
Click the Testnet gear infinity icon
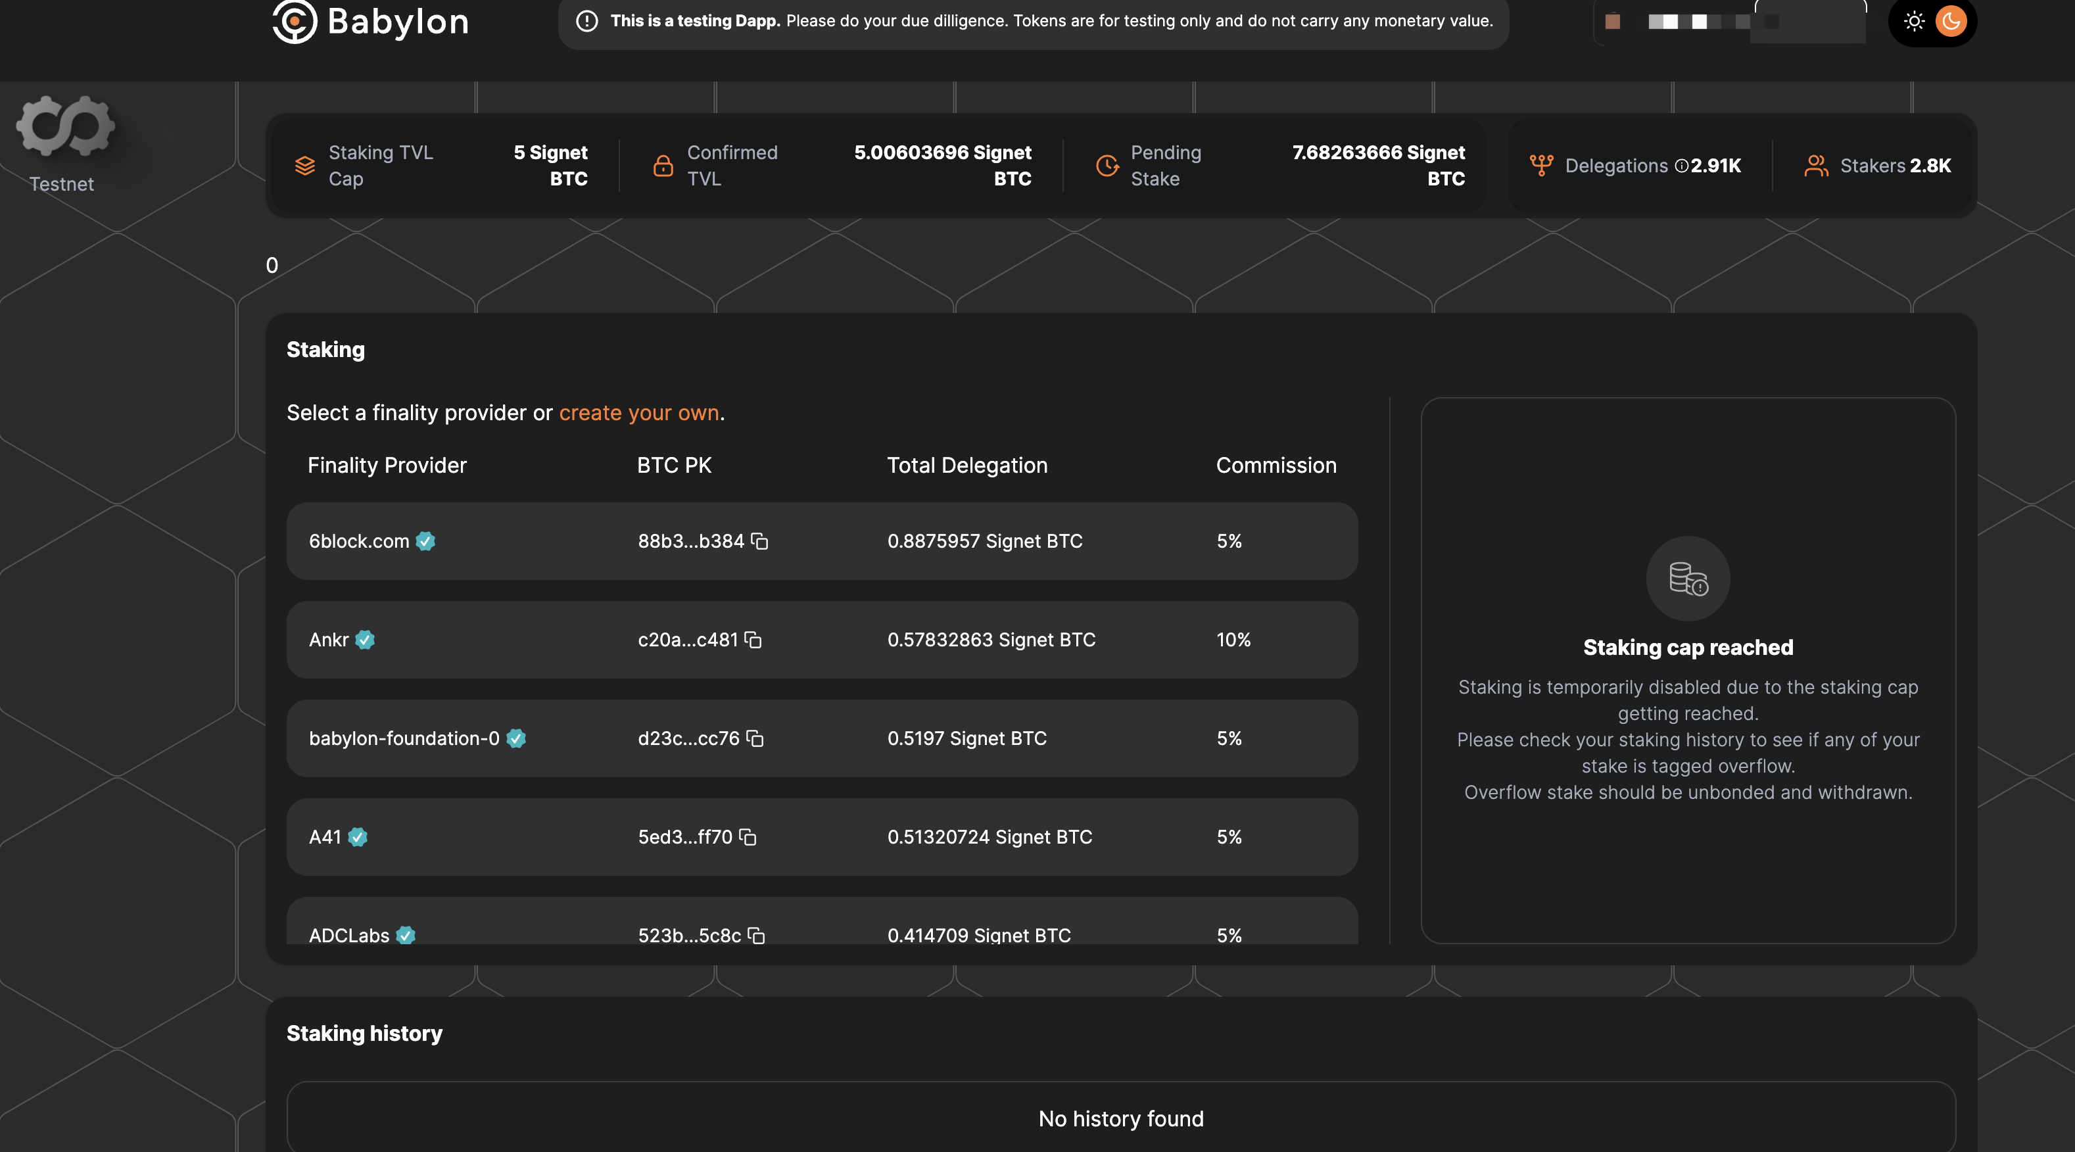(x=65, y=126)
